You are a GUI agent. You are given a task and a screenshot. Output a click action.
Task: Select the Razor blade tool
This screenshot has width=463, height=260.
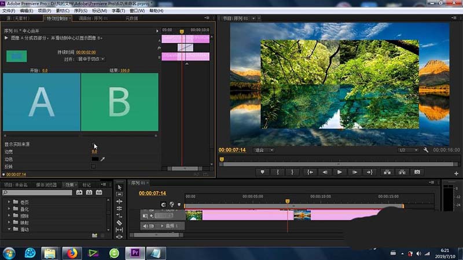[x=119, y=222]
